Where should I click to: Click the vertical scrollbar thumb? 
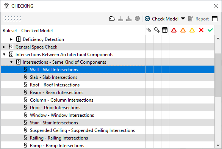(218, 75)
